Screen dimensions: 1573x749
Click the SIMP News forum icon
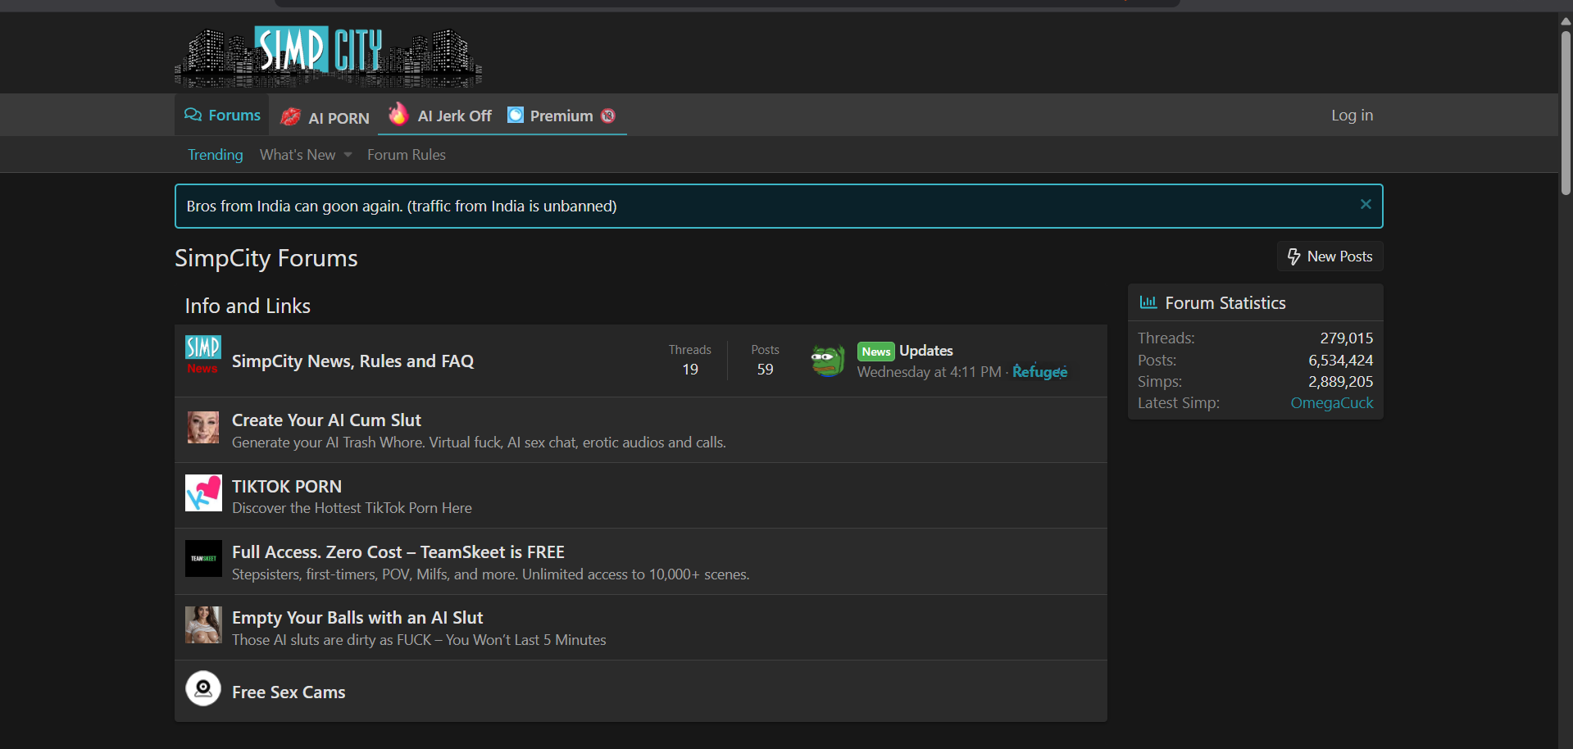[x=202, y=355]
